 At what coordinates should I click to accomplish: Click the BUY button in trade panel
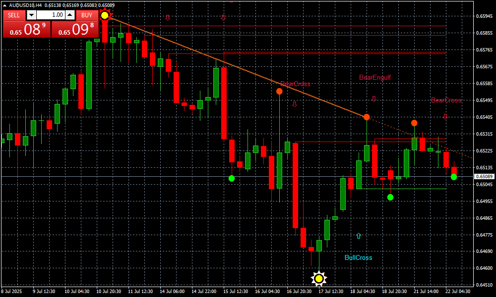coord(87,15)
